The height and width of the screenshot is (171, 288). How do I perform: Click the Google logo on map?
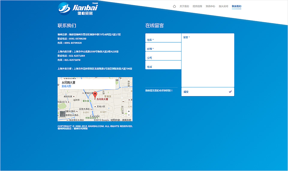[x=95, y=116]
